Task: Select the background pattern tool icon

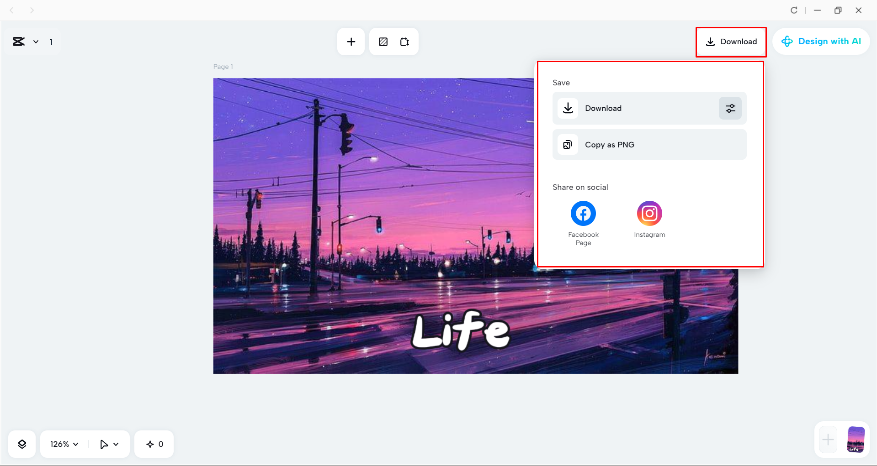Action: click(x=383, y=42)
